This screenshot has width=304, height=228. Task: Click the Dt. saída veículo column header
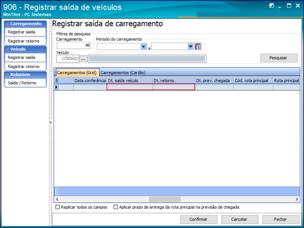(x=130, y=81)
